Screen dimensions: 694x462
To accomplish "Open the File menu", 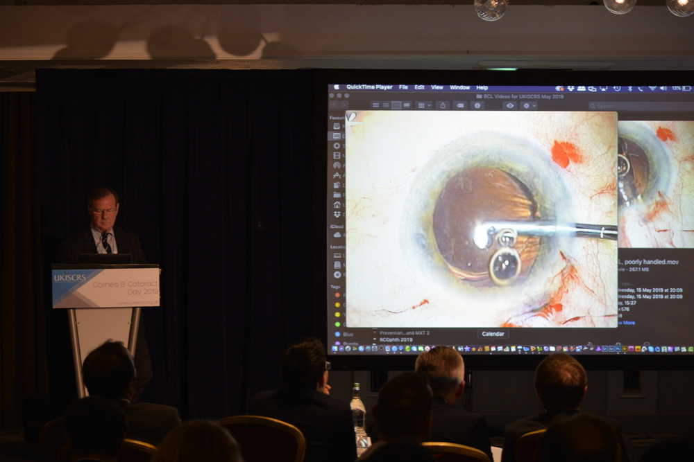I will (x=403, y=87).
